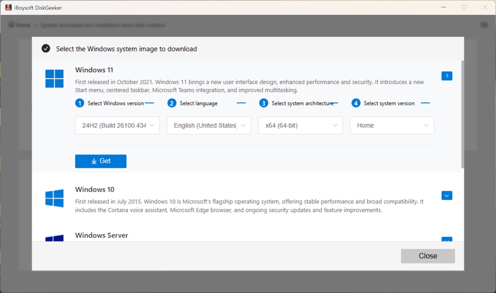496x293 pixels.
Task: Collapse the Windows 11 section via its chevron
Action: coord(446,76)
